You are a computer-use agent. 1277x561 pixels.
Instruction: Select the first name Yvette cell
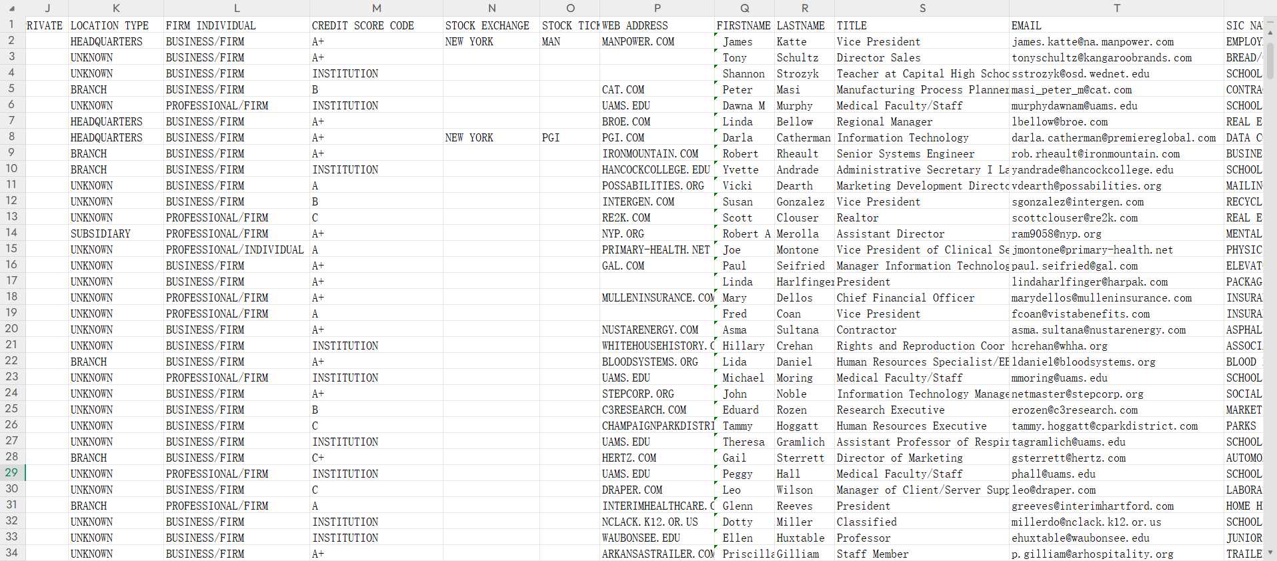coord(744,169)
